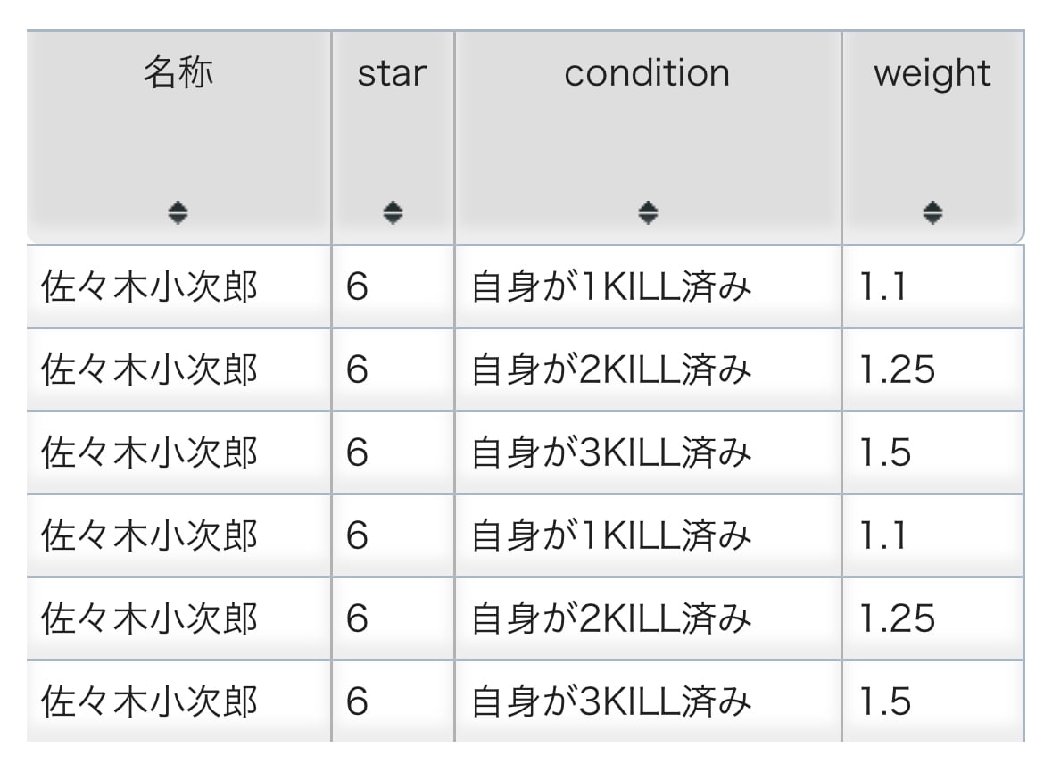Toggle sort arrows under condition header

(648, 212)
